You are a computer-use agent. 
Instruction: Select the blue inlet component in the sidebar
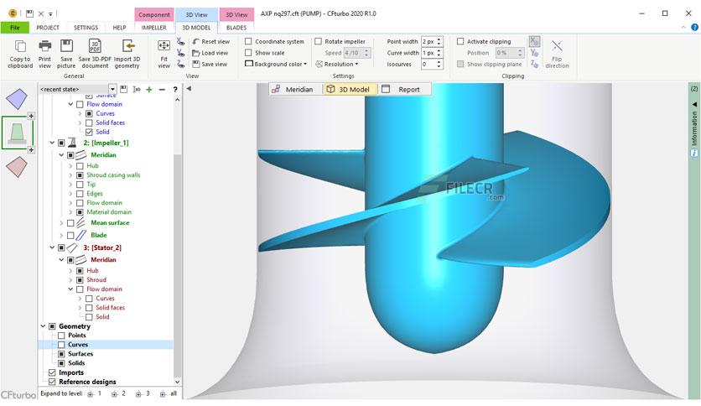tap(17, 99)
